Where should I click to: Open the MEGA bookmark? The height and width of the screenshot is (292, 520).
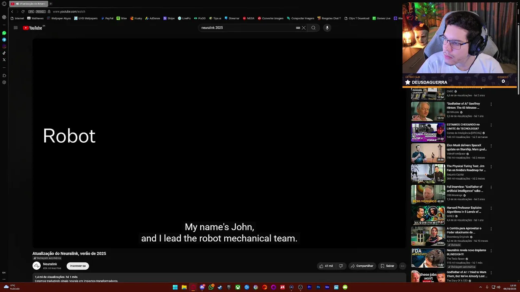[249, 18]
